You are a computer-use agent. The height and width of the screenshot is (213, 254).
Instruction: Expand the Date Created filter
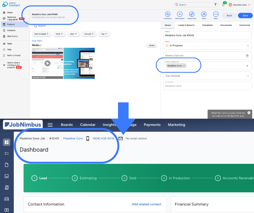[x=42, y=34]
